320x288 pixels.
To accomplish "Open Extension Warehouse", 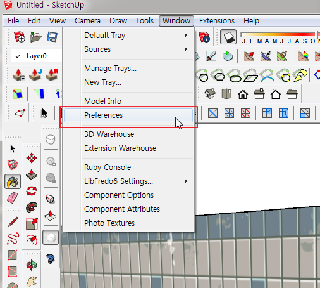I will click(x=128, y=148).
